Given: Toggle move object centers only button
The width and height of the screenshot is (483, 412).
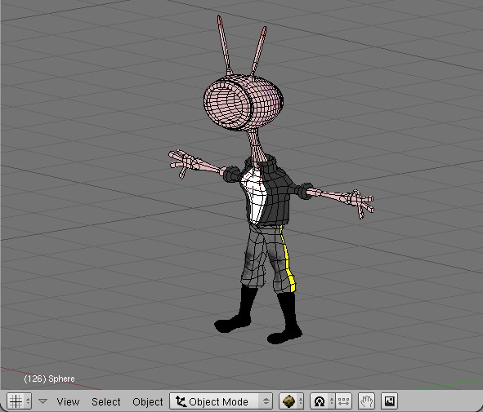Looking at the screenshot, I should (343, 401).
